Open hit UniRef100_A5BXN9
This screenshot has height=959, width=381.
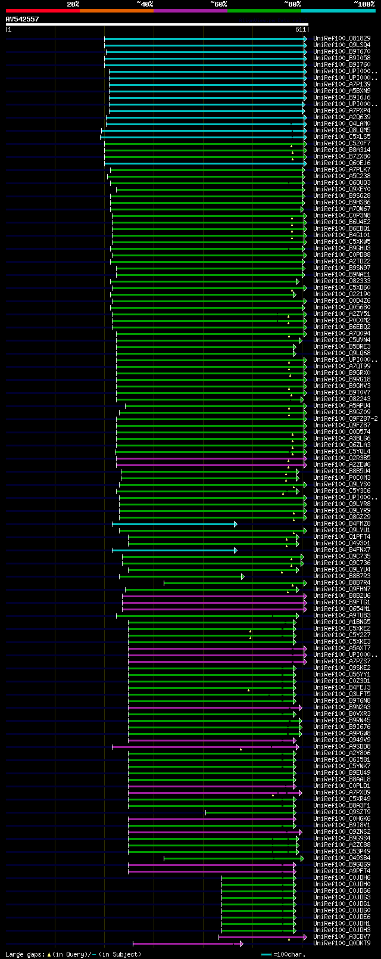pos(342,91)
